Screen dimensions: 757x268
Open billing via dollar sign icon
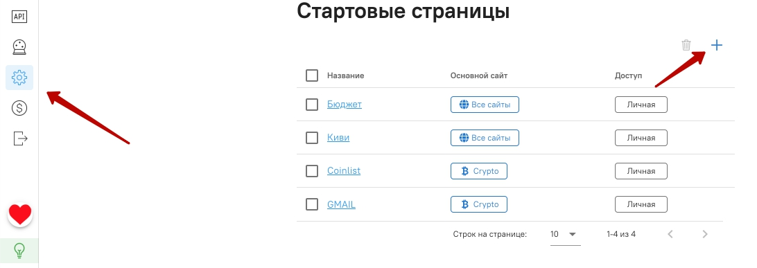coord(19,108)
